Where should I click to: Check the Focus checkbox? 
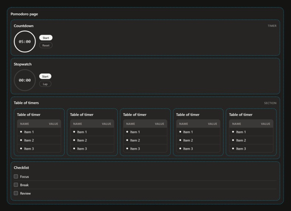[16, 176]
